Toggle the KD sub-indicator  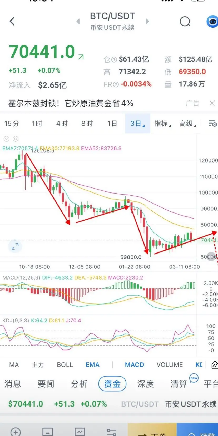[x=199, y=365]
